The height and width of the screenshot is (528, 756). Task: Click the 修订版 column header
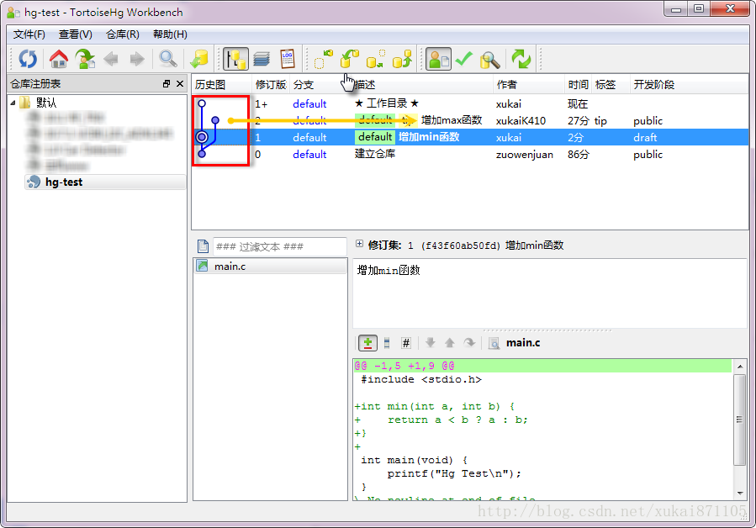271,85
